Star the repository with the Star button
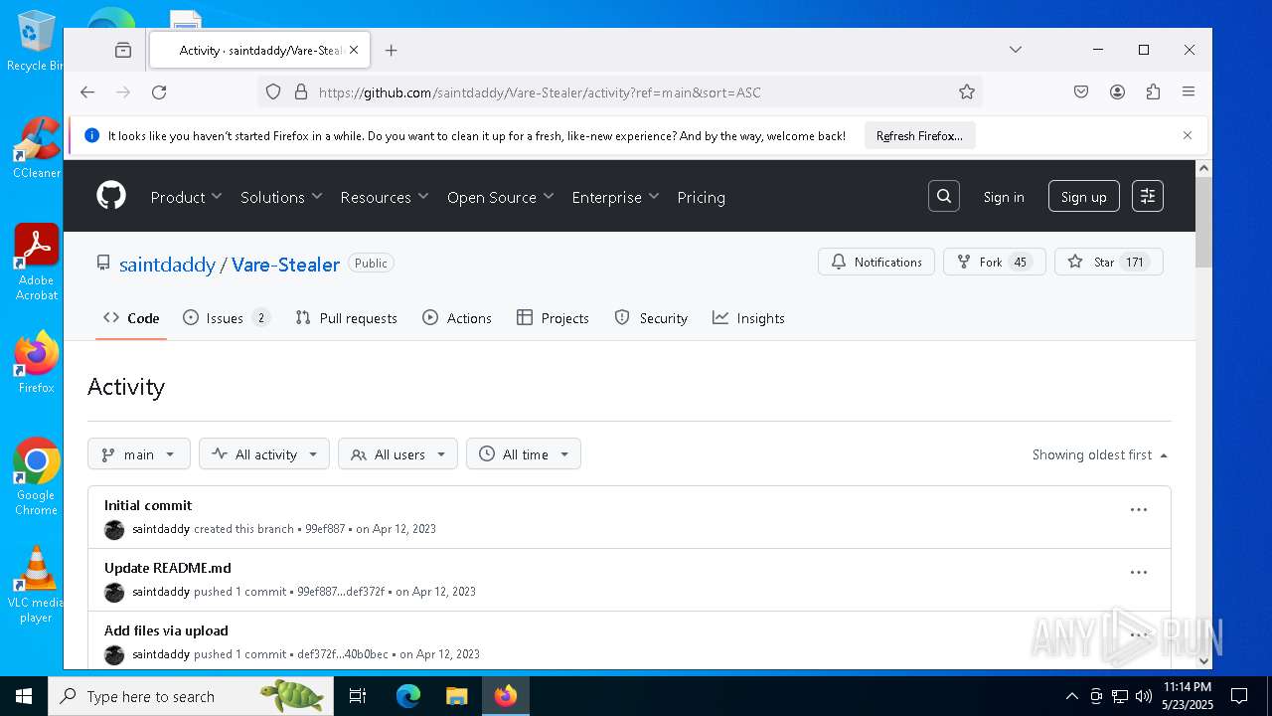The height and width of the screenshot is (716, 1272). [1109, 262]
